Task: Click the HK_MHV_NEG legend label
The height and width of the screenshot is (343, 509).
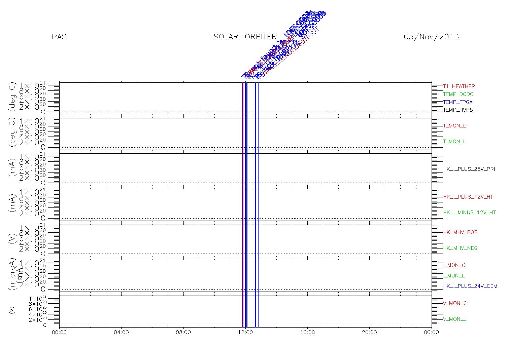Action: coord(460,248)
